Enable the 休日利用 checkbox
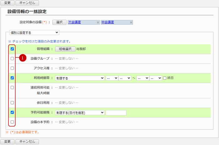219x145 pixels. tap(12, 103)
